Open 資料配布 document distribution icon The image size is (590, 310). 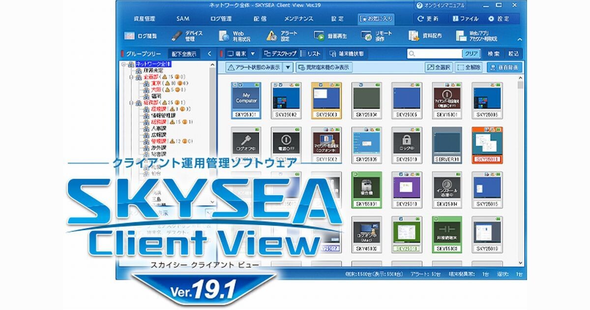[x=413, y=36]
